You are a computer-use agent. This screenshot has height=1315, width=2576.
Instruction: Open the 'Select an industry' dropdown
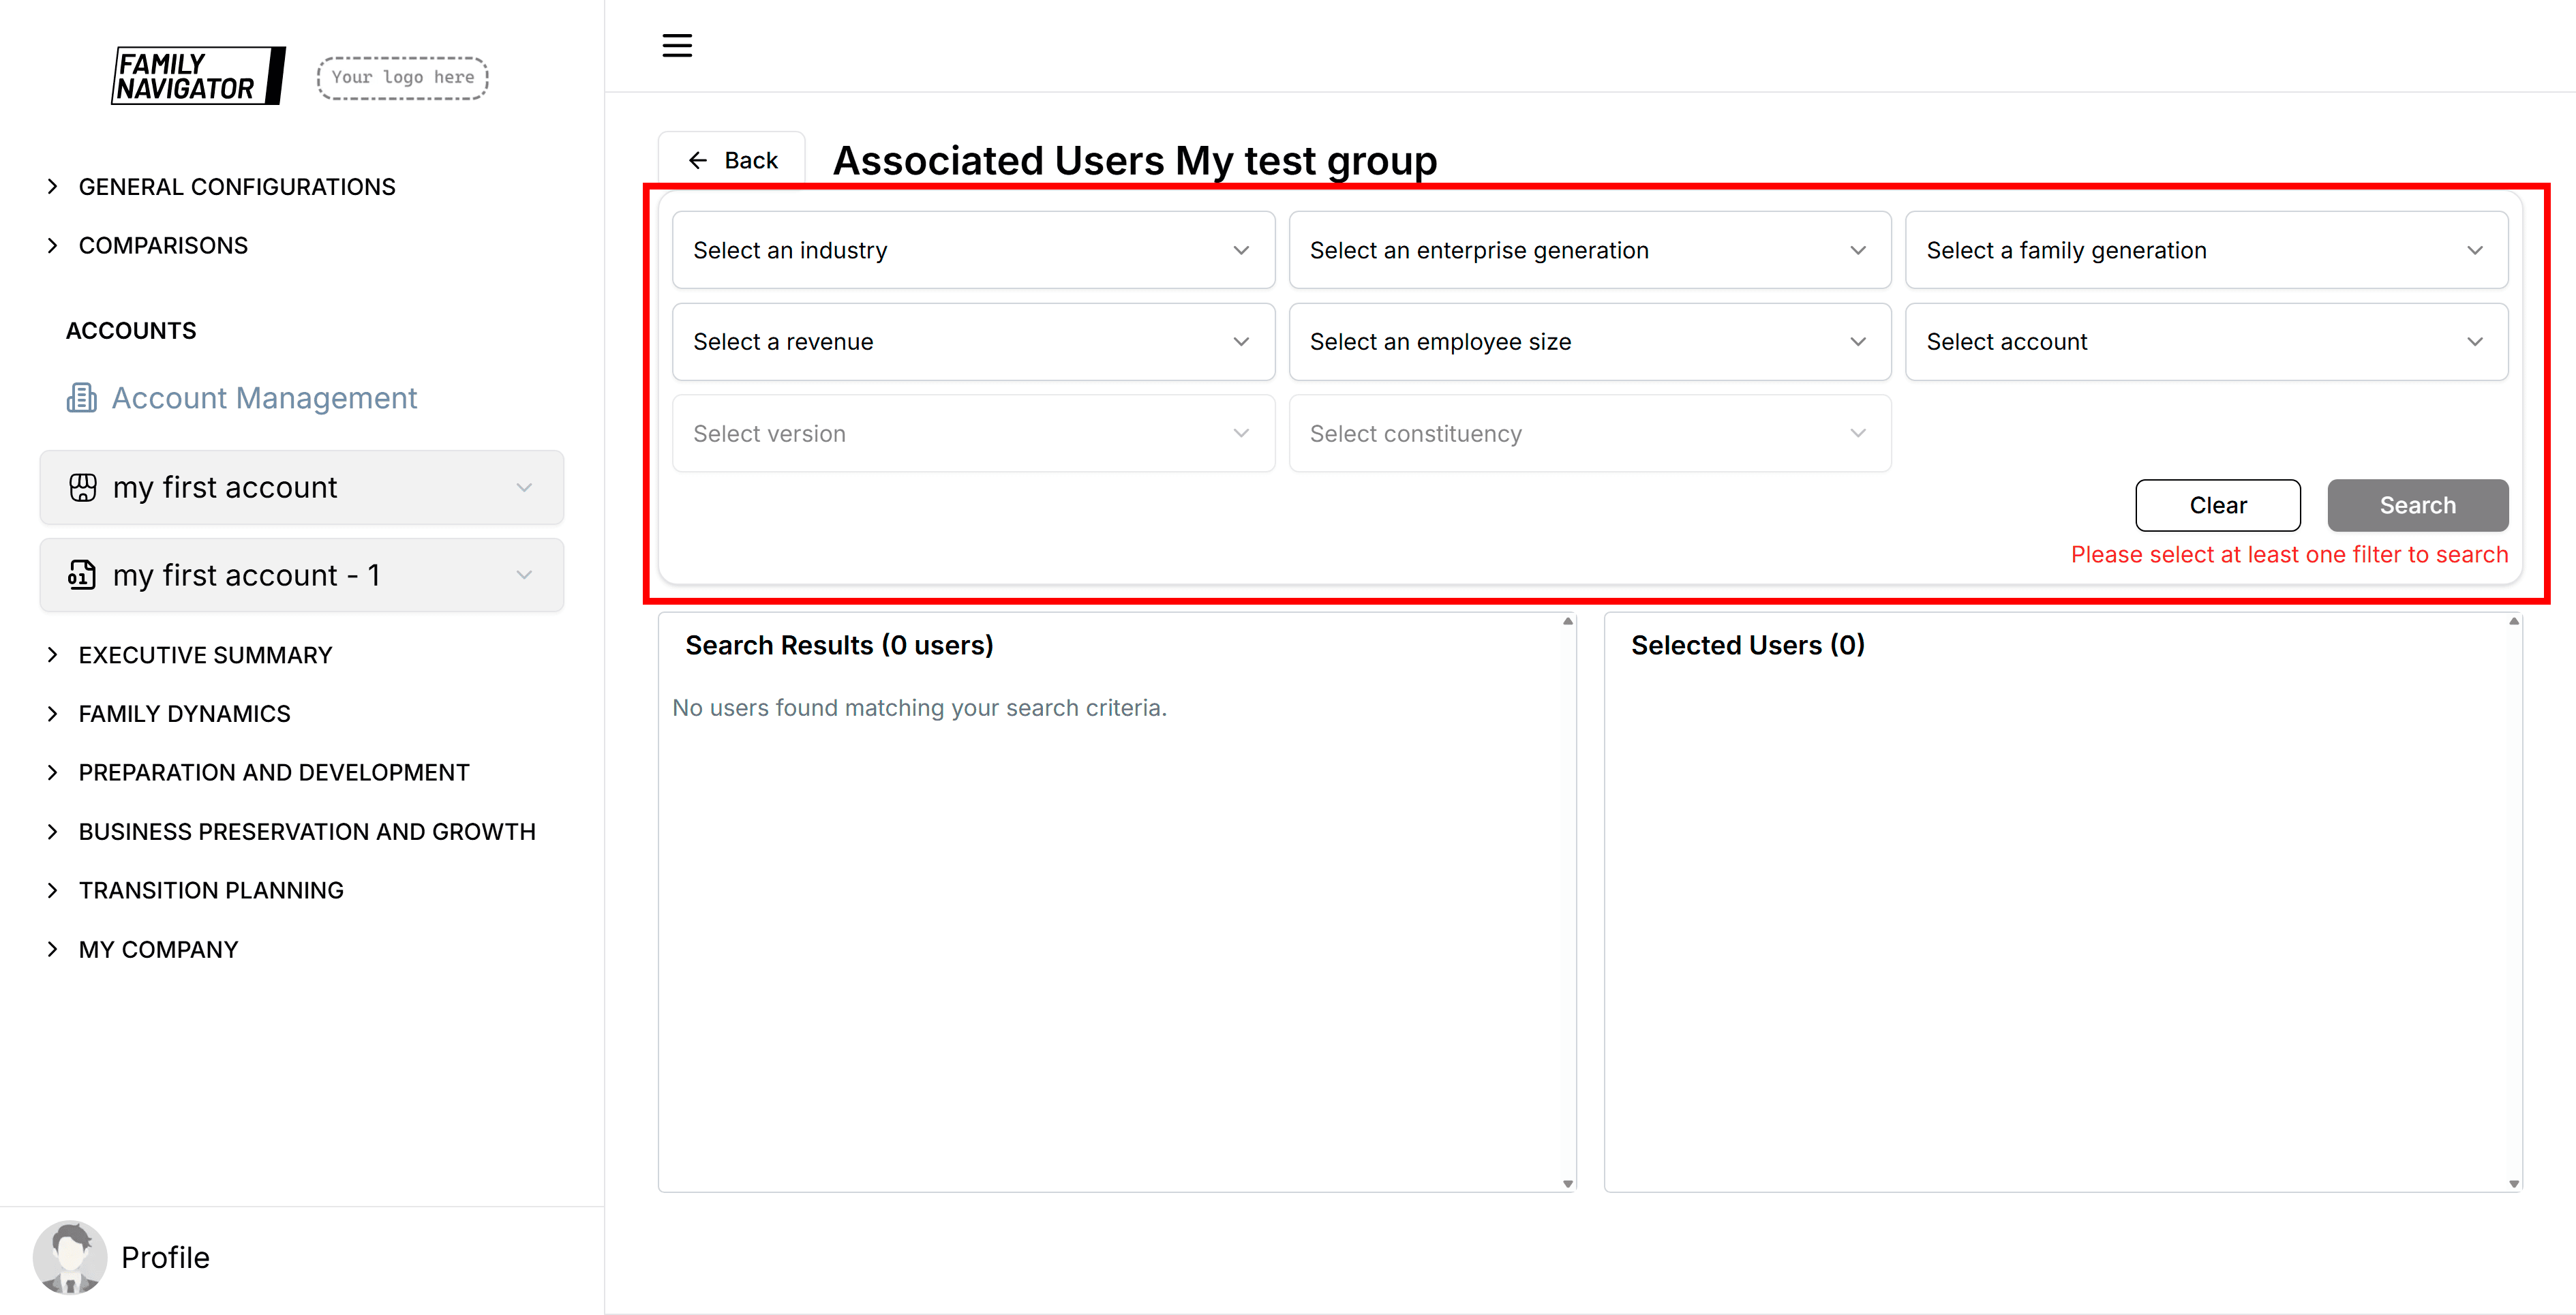point(972,249)
